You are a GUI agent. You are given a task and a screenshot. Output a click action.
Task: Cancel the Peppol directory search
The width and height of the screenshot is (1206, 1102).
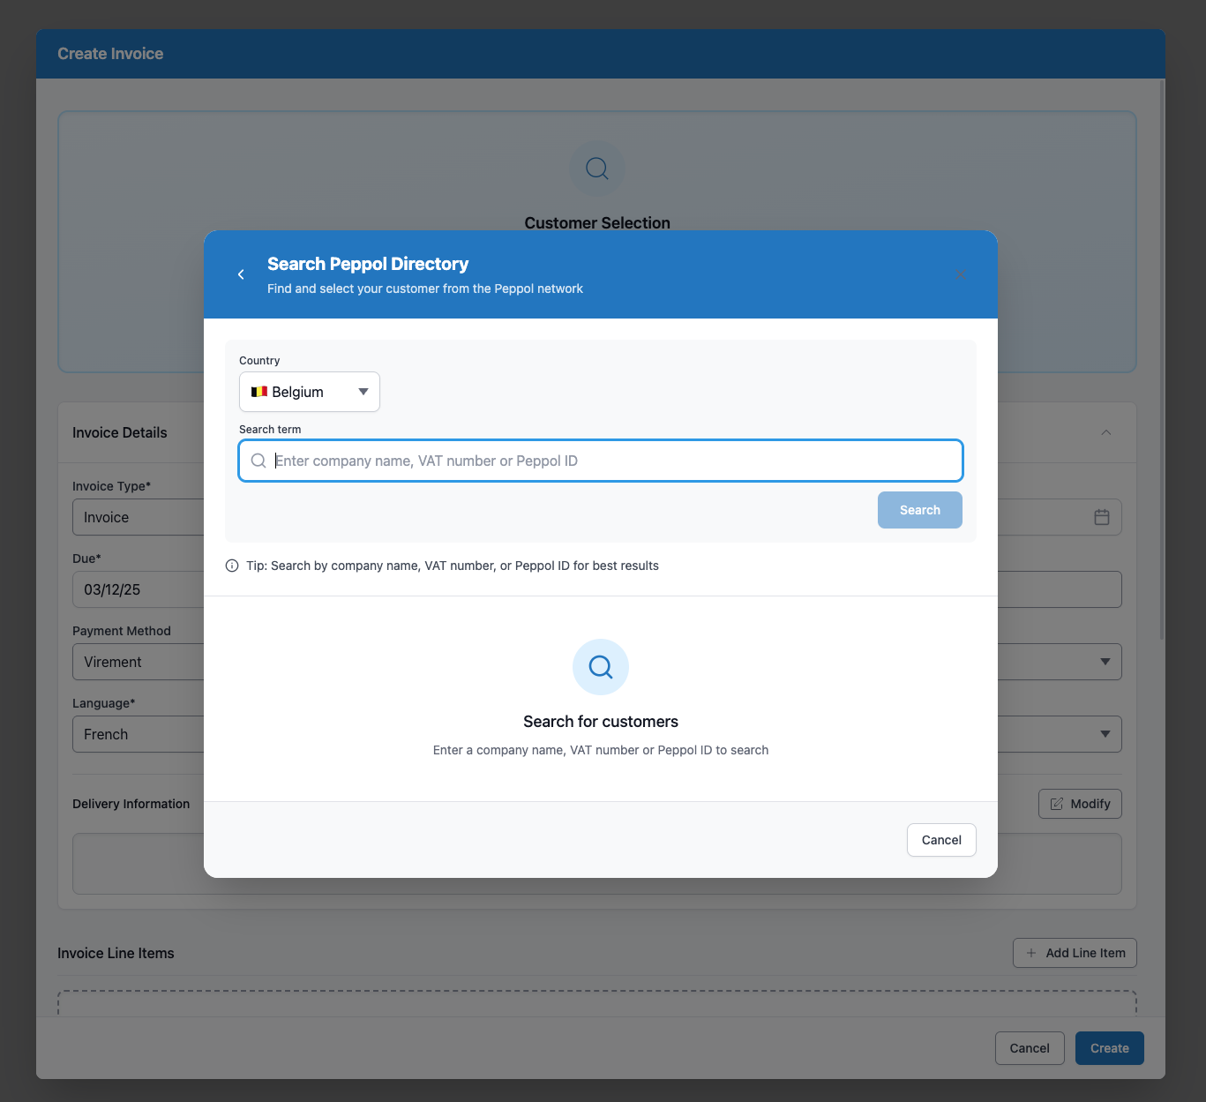pyautogui.click(x=940, y=839)
